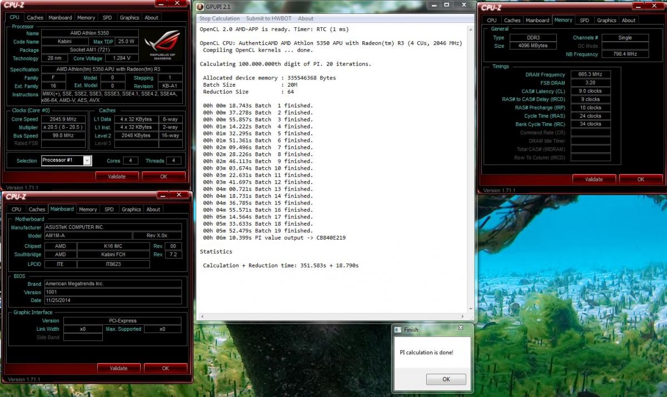Image resolution: width=667 pixels, height=397 pixels.
Task: Click the Manufacturer ASUSTeK COMPUTER INC. field
Action: pyautogui.click(x=113, y=227)
